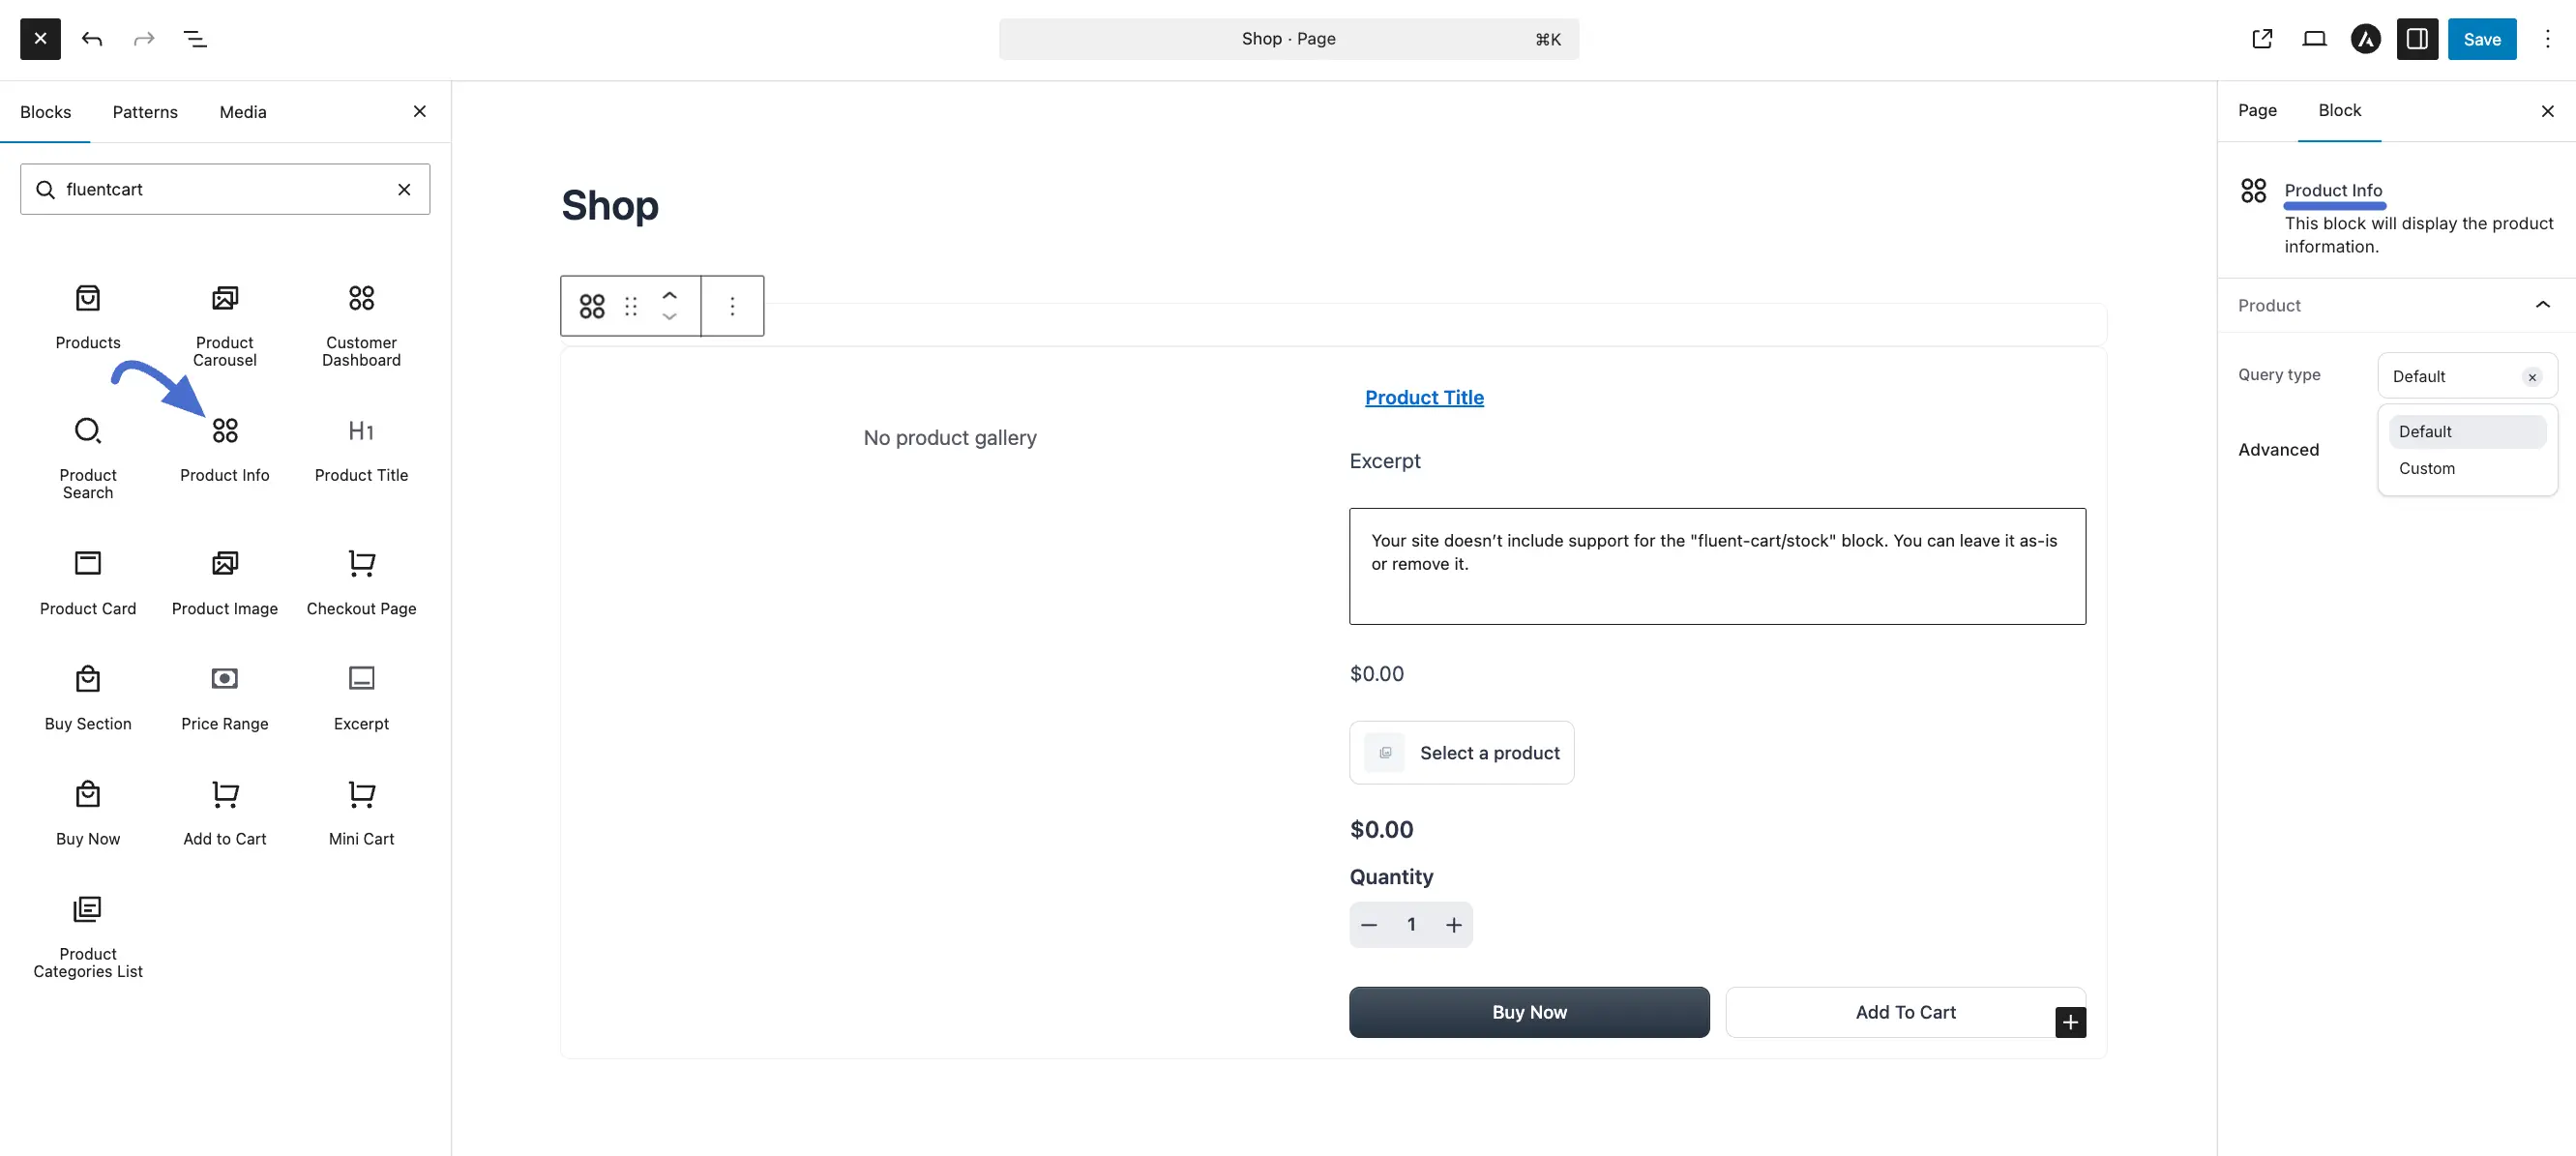Add the Checkout Page block
Image resolution: width=2576 pixels, height=1156 pixels.
pos(360,580)
